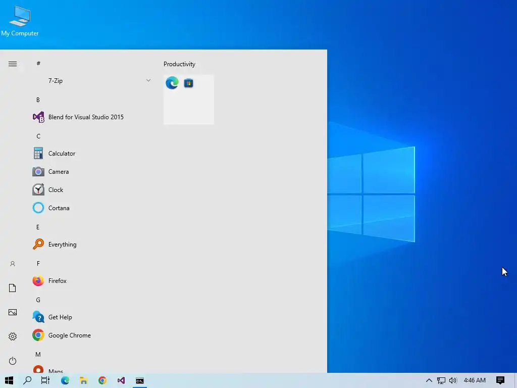Show hidden system tray icons
Image resolution: width=517 pixels, height=388 pixels.
[x=429, y=380]
